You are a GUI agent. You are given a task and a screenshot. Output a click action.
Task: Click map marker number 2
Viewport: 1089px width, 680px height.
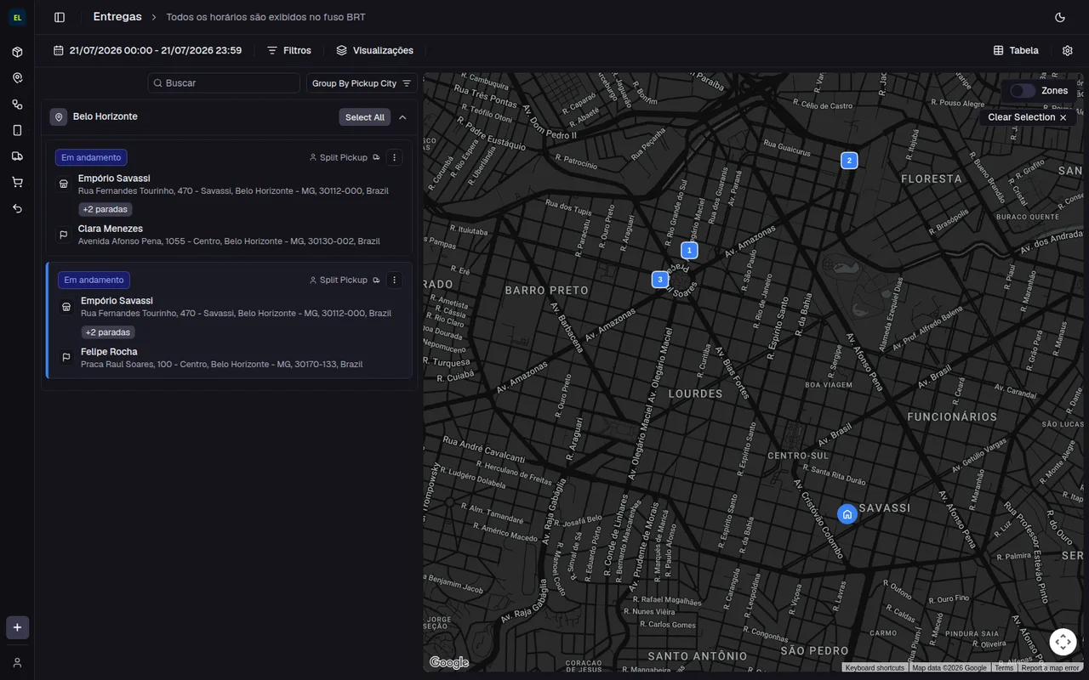pos(849,160)
